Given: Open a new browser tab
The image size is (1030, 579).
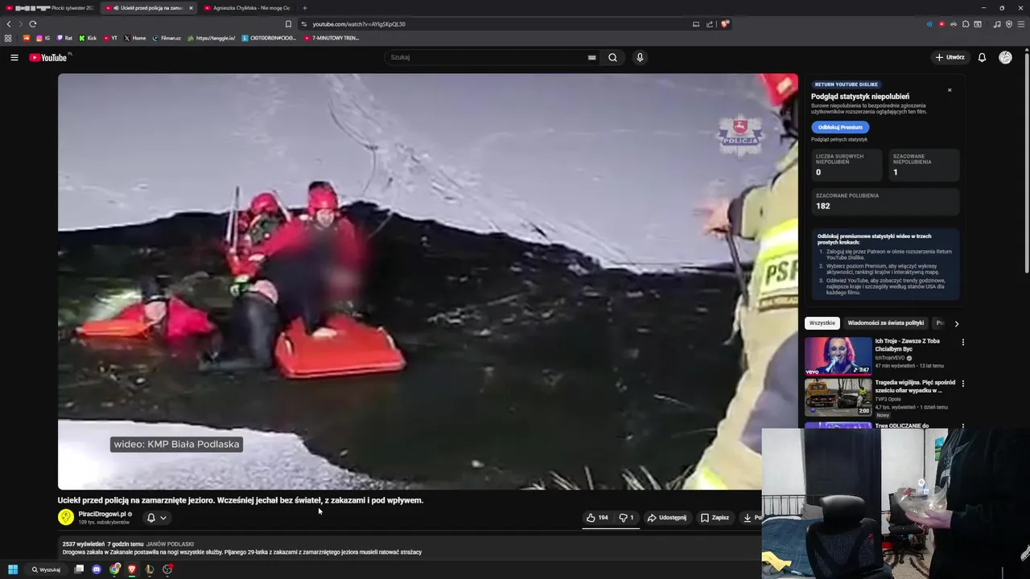Looking at the screenshot, I should pyautogui.click(x=305, y=8).
